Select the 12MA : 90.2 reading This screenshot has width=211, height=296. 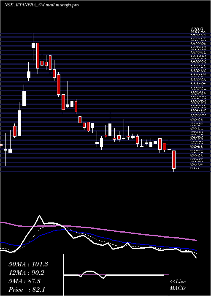click(26, 273)
